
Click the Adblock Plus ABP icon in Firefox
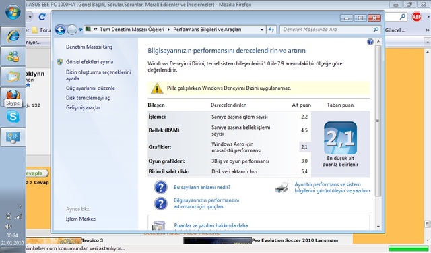417,17
